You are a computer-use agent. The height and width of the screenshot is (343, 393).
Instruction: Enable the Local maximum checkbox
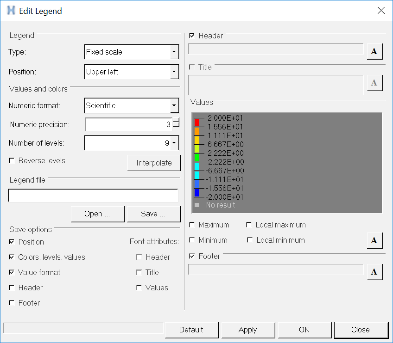(249, 225)
